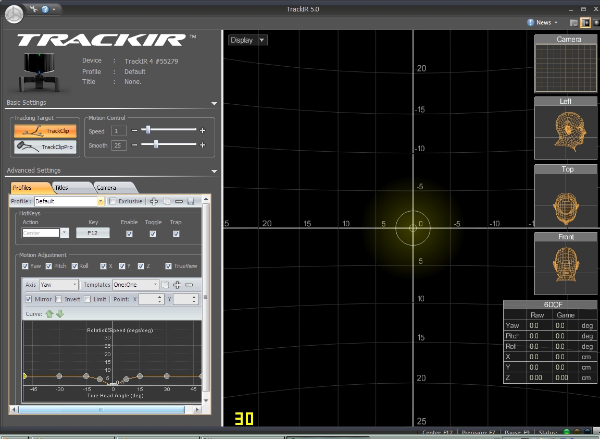Switch to the Profiles tab

coord(29,188)
